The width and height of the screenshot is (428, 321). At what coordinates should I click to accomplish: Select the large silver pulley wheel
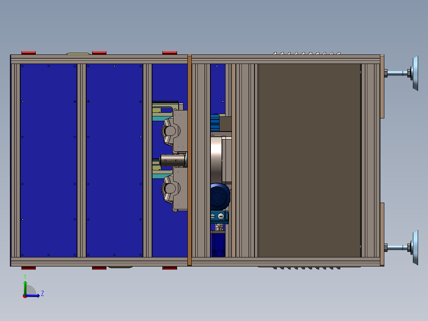[216, 160]
